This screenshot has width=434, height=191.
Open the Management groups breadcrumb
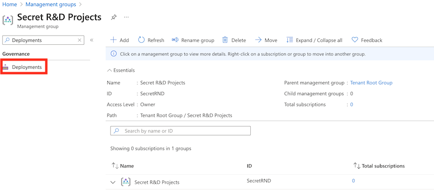[x=51, y=4]
